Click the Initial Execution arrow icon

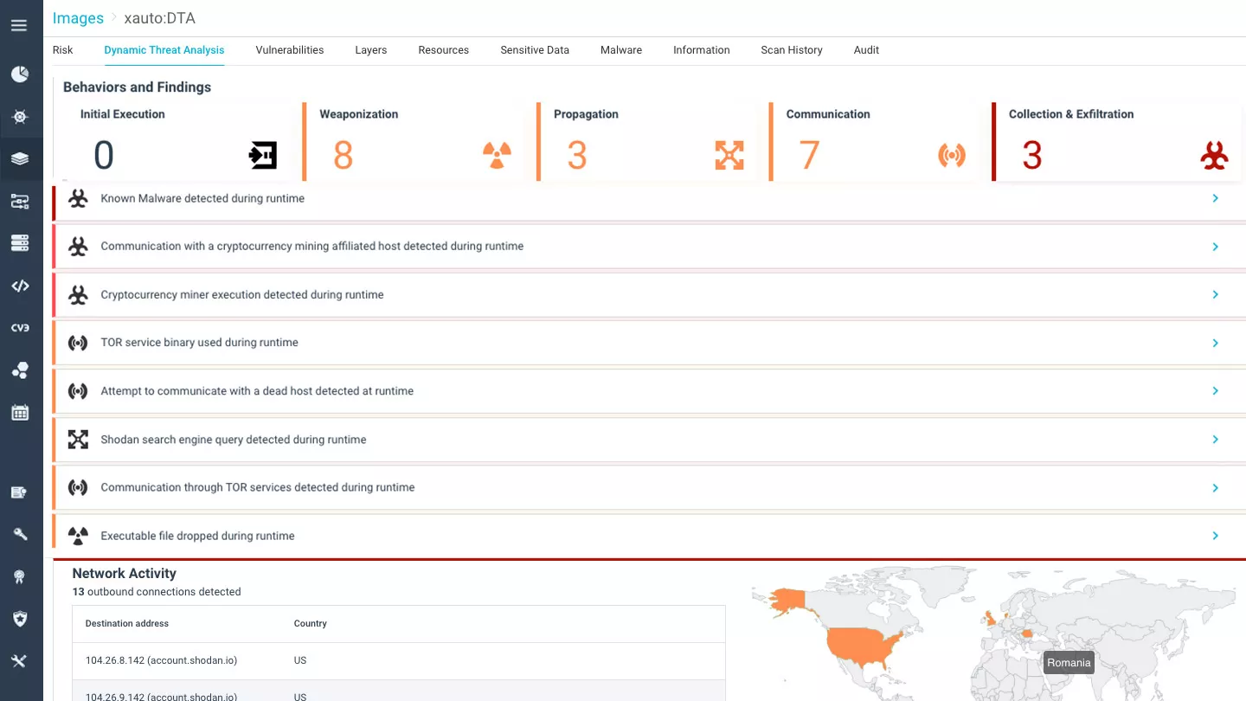263,156
